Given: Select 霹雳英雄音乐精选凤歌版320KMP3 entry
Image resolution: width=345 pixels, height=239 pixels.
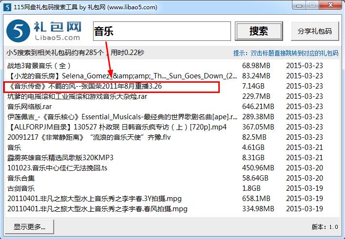Looking at the screenshot, I should [x=60, y=158].
